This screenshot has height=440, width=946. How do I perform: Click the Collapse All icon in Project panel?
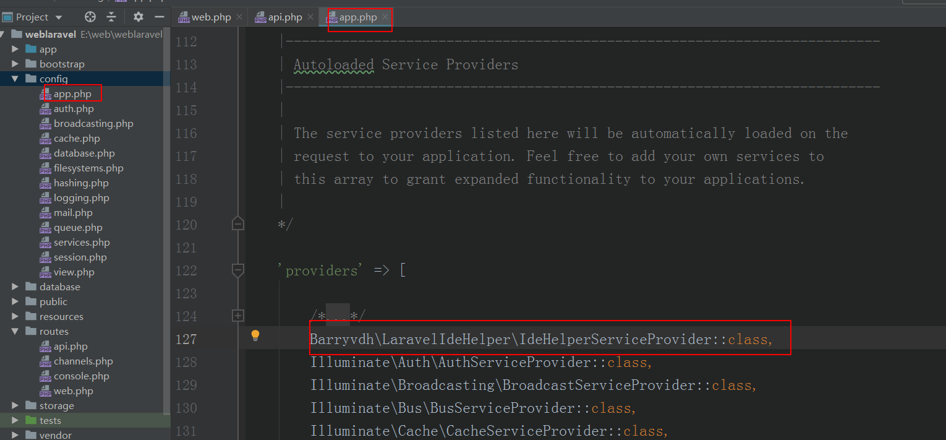tap(111, 17)
